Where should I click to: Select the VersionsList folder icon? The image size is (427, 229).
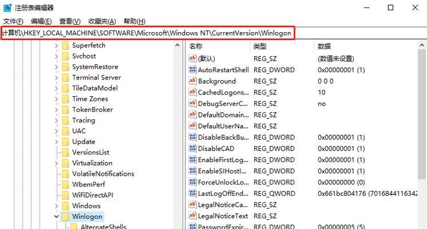click(65, 152)
